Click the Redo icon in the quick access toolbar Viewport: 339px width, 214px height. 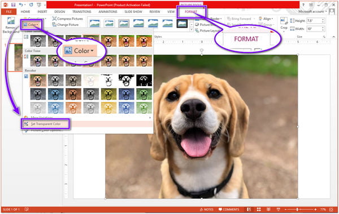(x=31, y=5)
